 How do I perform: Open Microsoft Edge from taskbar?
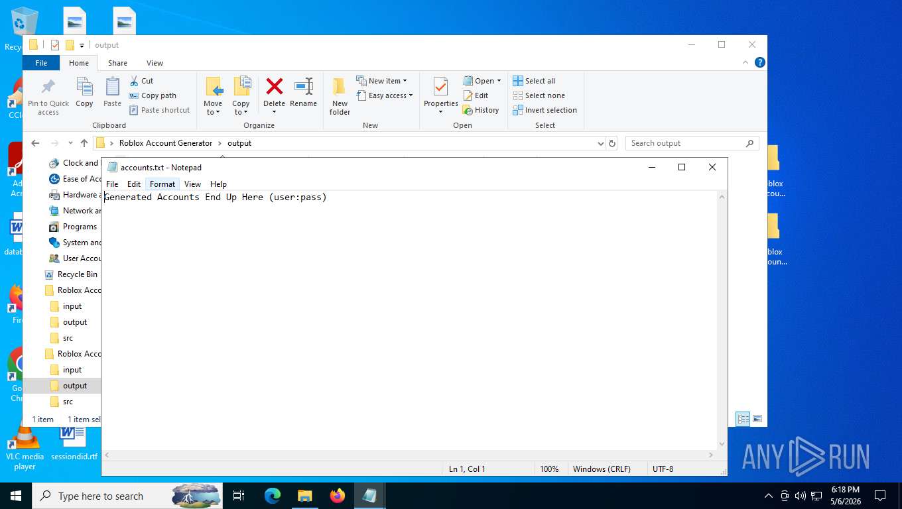tap(273, 496)
